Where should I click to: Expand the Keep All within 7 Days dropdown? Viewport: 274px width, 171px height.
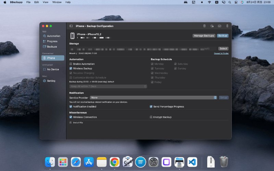point(108,87)
